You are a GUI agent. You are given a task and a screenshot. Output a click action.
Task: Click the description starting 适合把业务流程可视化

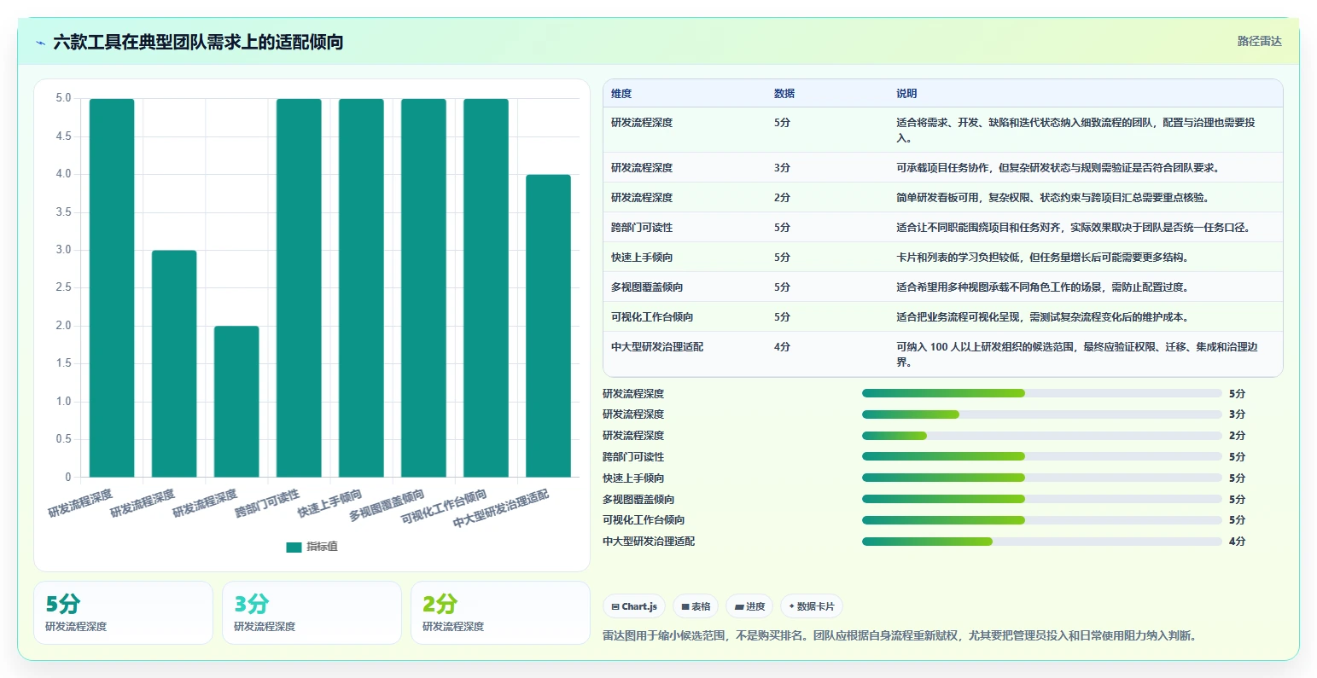[1042, 317]
